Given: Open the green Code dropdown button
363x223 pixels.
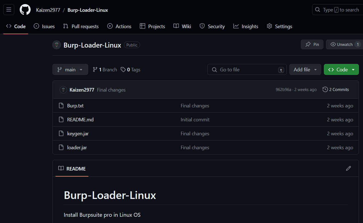Looking at the screenshot, I should pos(341,69).
